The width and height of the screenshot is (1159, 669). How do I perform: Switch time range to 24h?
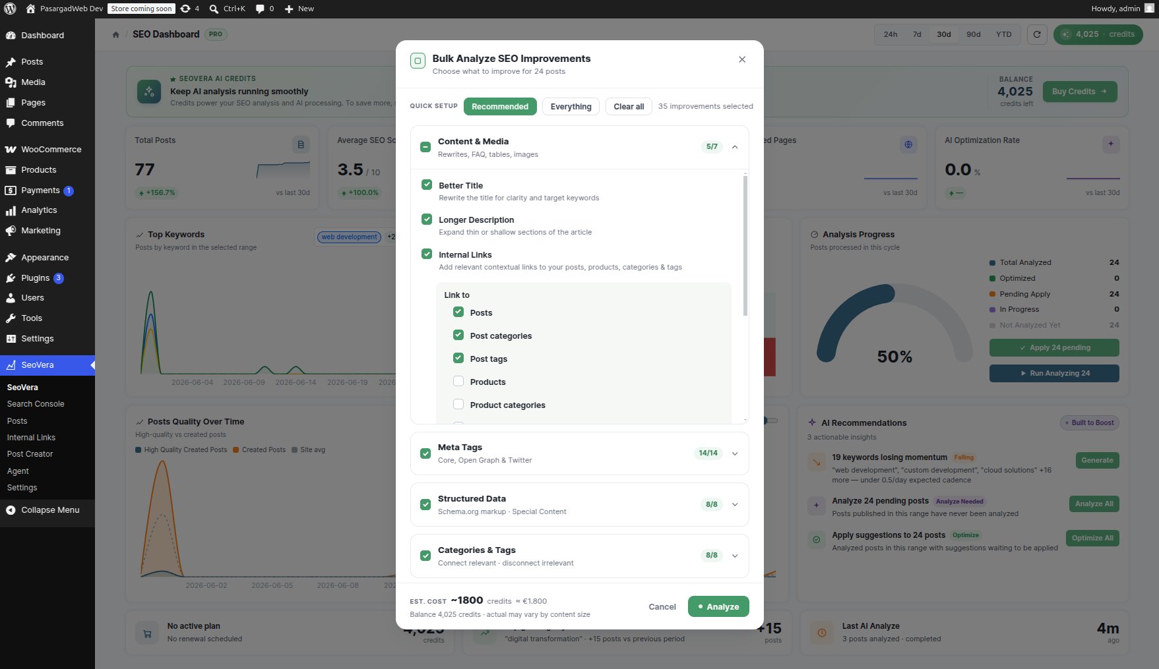pos(891,34)
